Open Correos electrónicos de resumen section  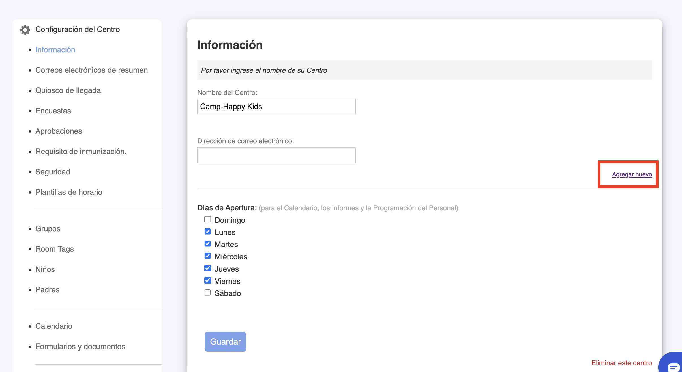(x=91, y=70)
